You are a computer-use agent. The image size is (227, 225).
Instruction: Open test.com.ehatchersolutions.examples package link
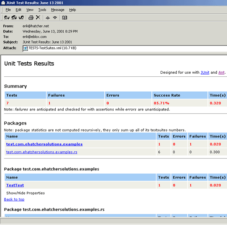tap(44, 144)
